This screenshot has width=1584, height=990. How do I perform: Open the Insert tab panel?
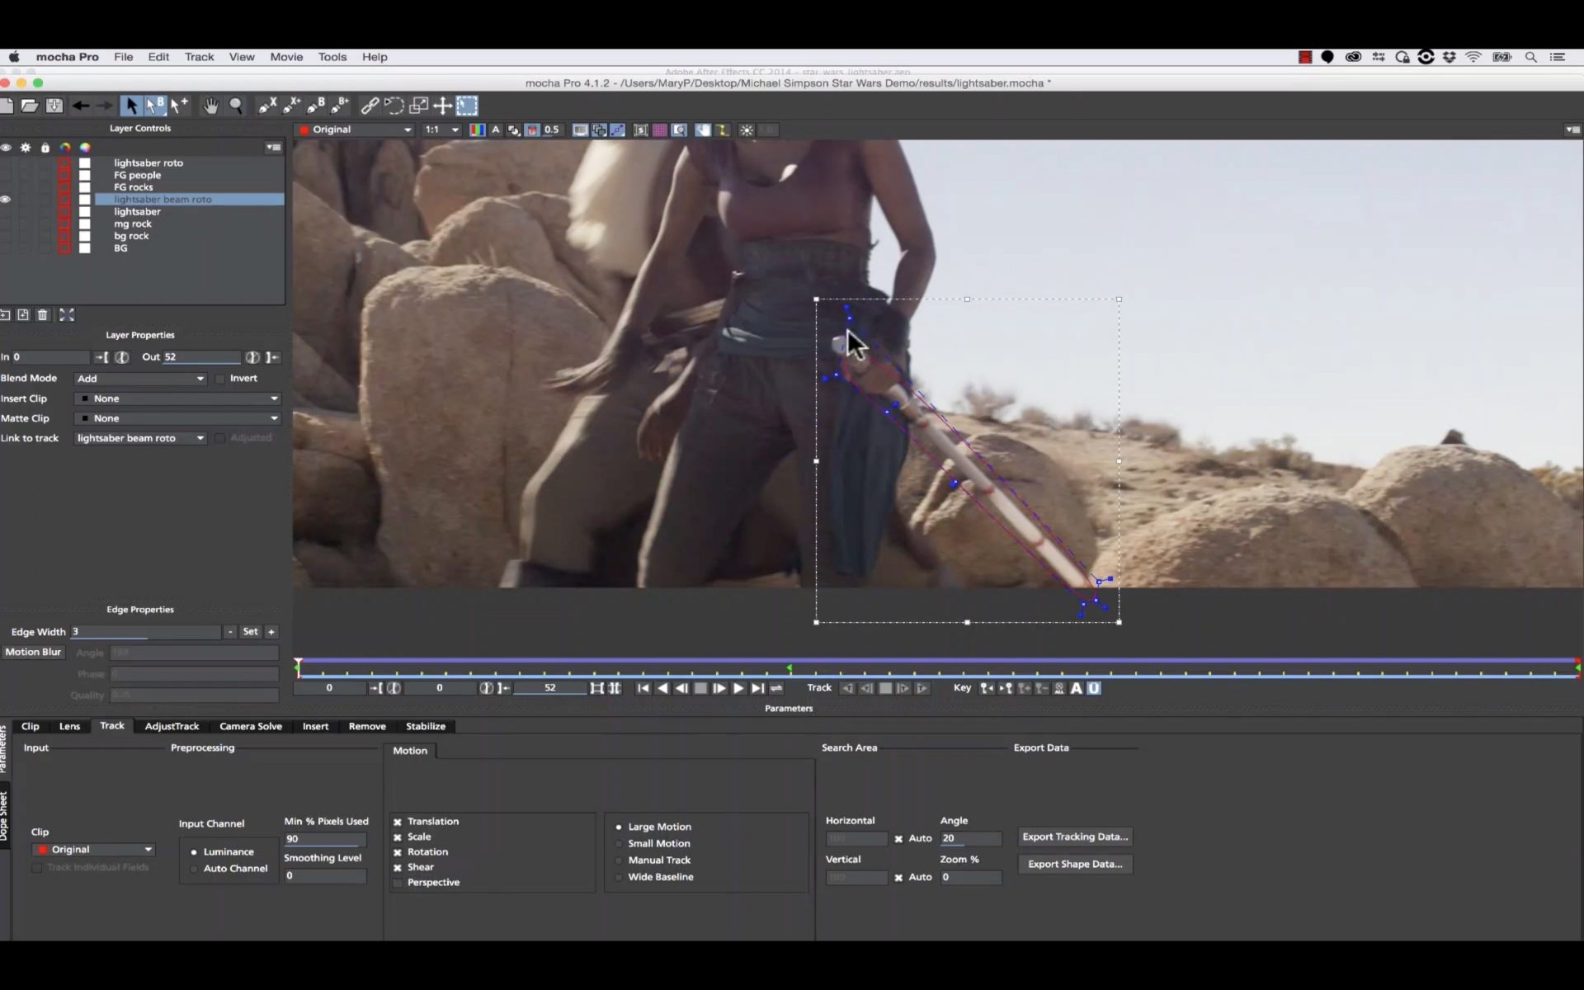pos(315,725)
